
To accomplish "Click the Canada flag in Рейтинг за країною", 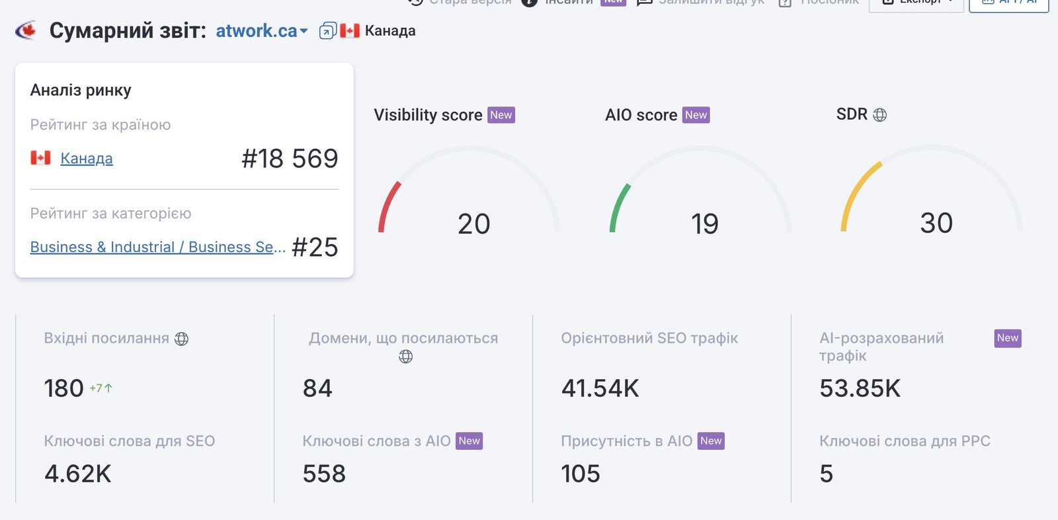I will 40,157.
